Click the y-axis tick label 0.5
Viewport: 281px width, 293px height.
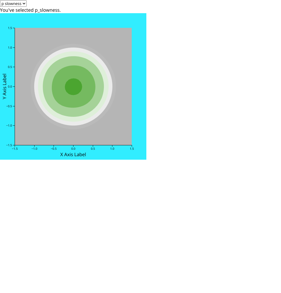[10, 67]
